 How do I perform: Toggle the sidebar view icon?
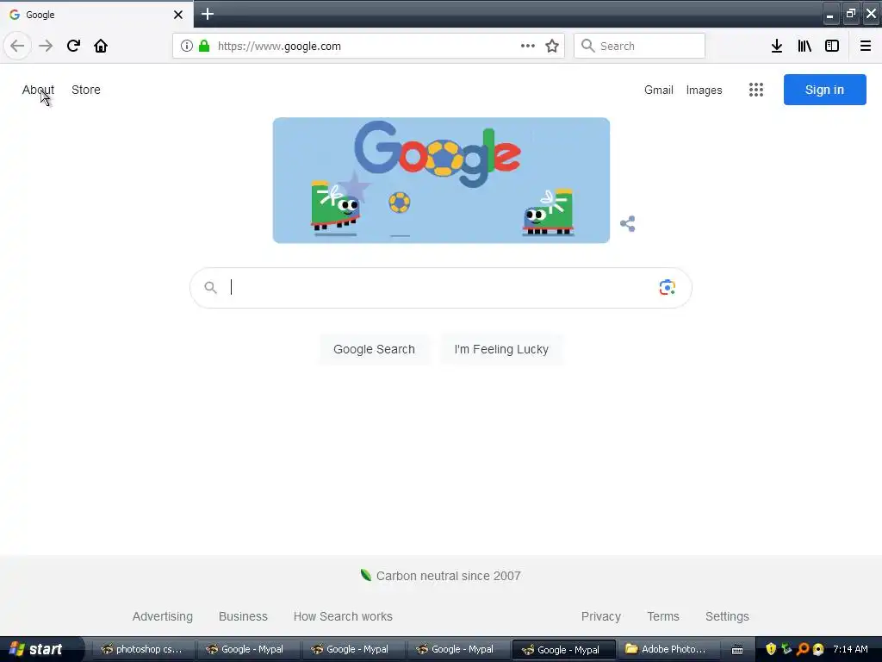click(x=832, y=46)
